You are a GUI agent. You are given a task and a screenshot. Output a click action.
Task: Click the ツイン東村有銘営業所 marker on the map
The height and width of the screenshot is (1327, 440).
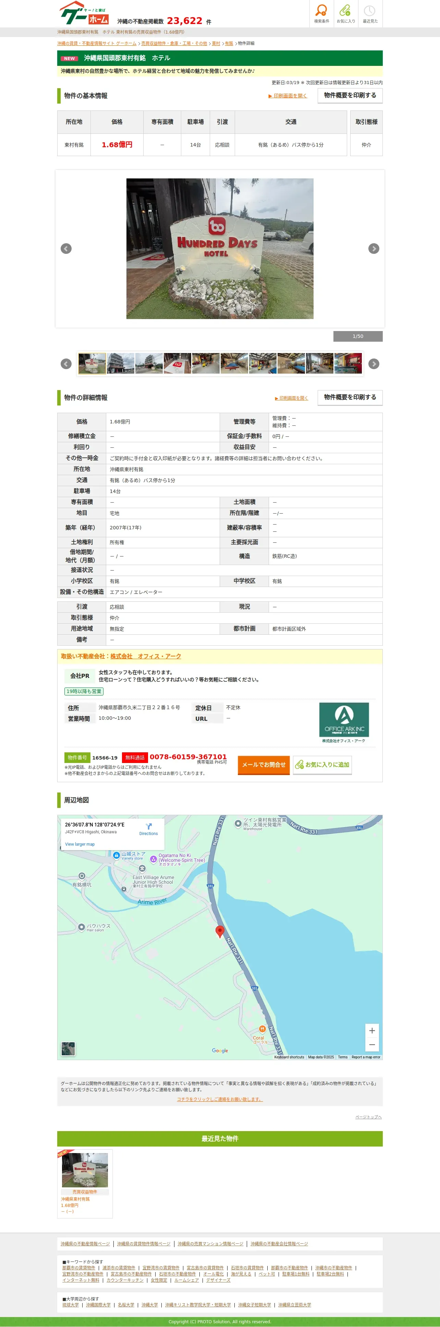click(x=238, y=824)
